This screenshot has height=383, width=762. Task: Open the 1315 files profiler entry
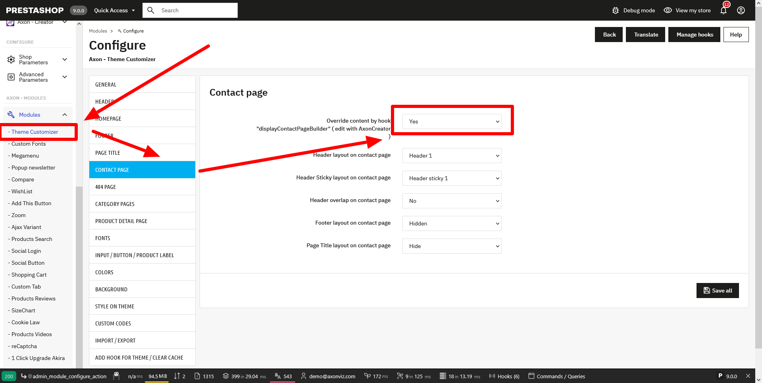(204, 376)
